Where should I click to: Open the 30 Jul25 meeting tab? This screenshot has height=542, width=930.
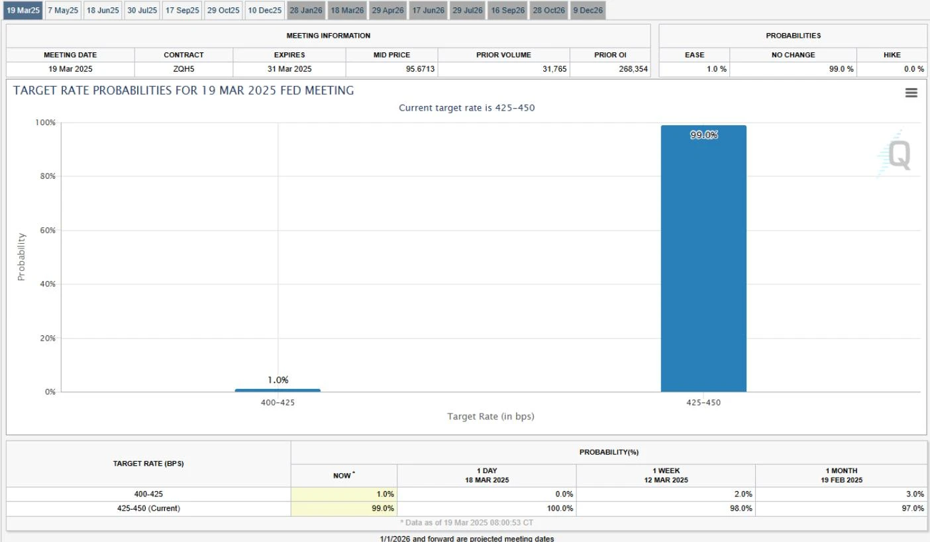coord(142,11)
